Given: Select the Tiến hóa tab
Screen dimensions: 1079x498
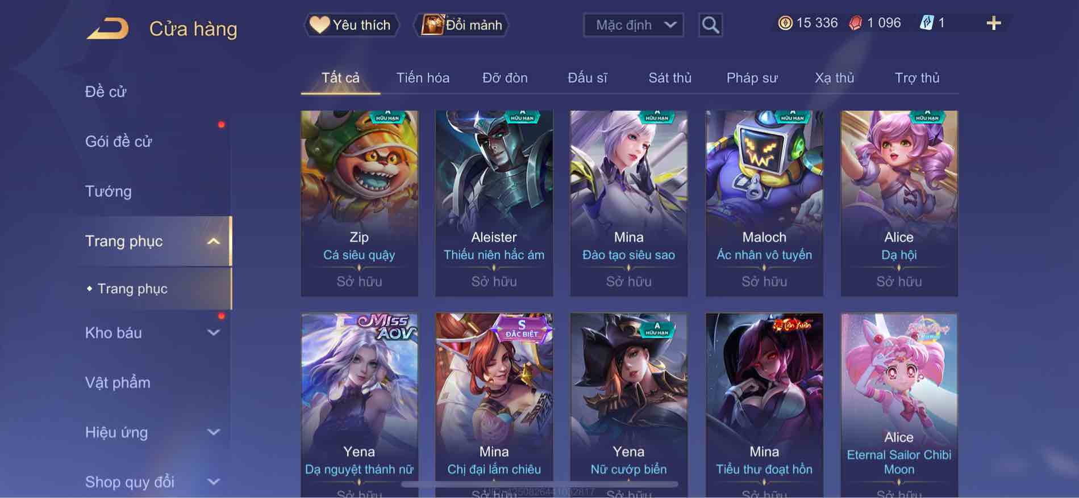Looking at the screenshot, I should pos(423,78).
